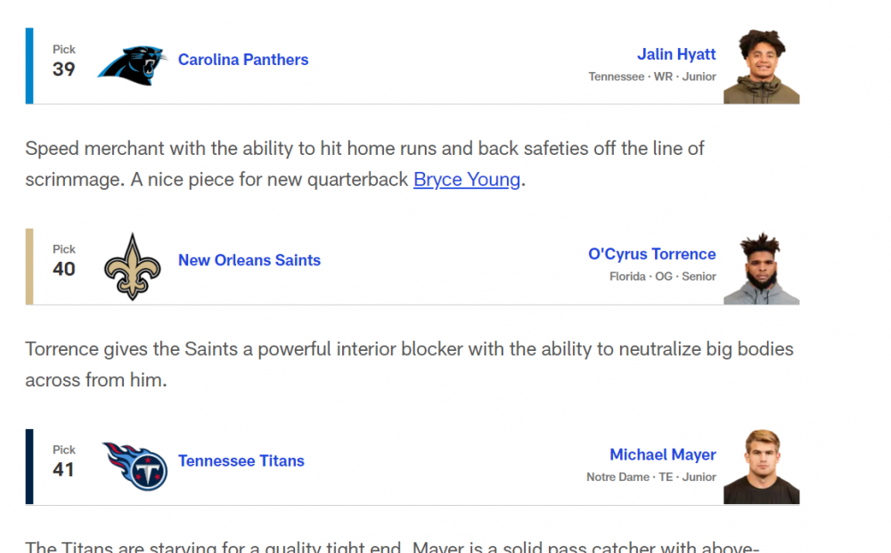
Task: Open the Carolina Panthers team link
Action: (x=243, y=60)
